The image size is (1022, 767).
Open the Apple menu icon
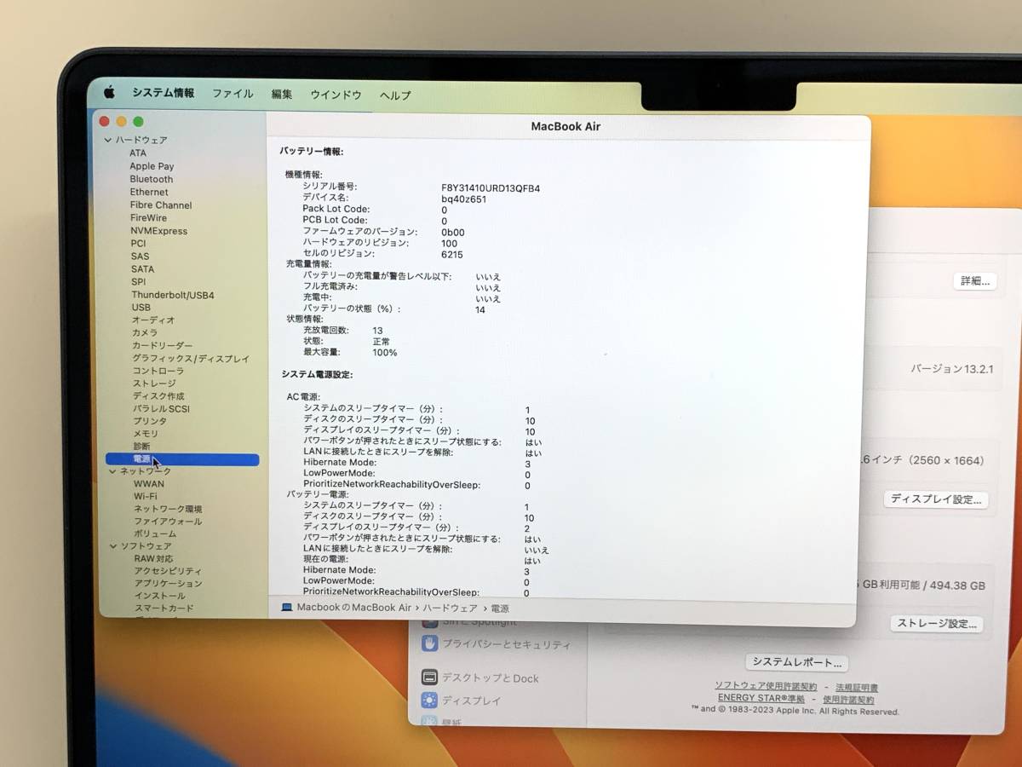(x=109, y=92)
